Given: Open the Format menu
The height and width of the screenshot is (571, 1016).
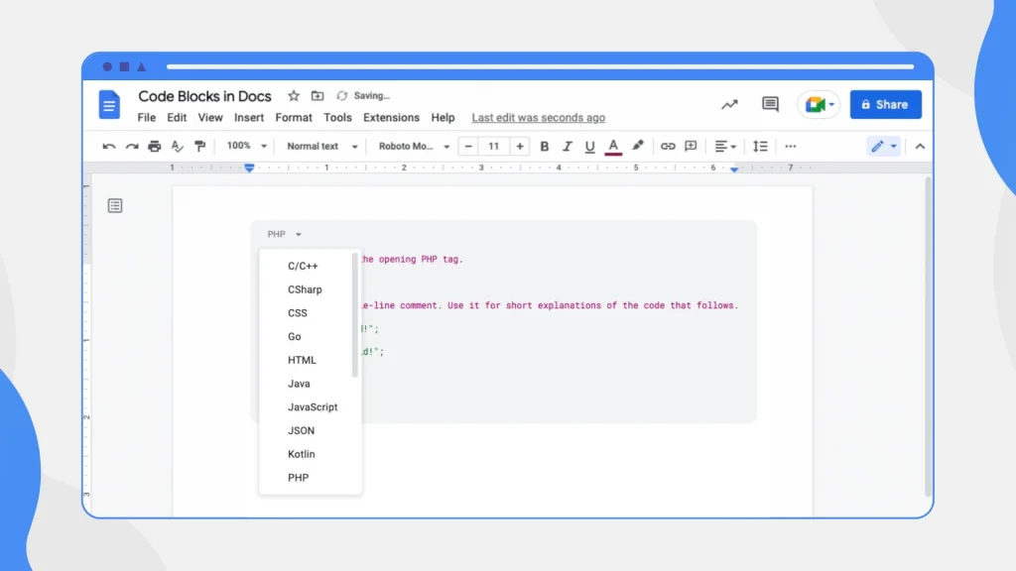Looking at the screenshot, I should pos(294,117).
